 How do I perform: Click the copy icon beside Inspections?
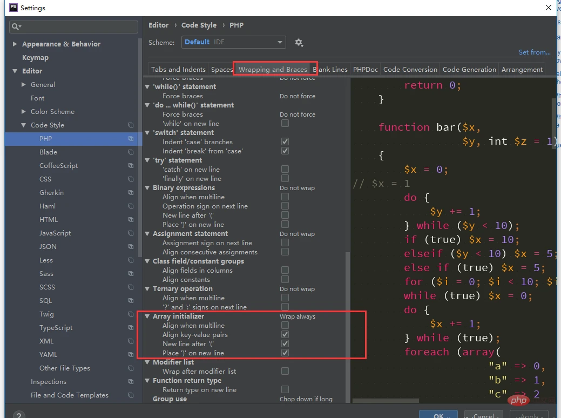click(x=131, y=382)
